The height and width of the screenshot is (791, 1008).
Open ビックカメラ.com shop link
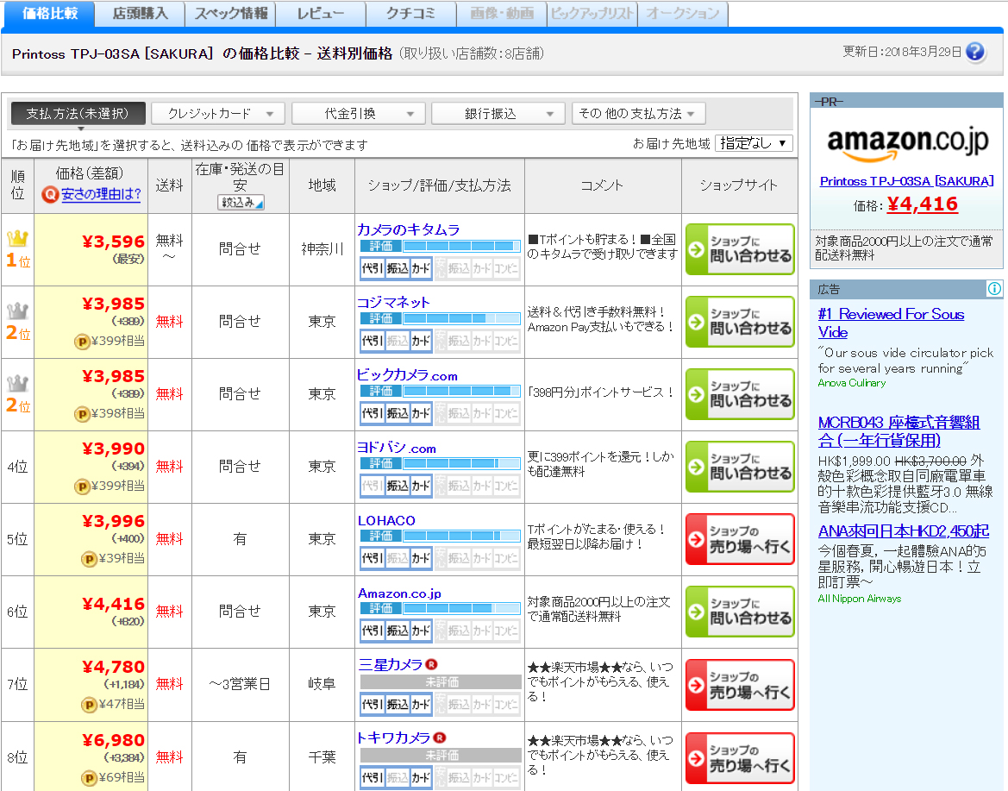[x=407, y=375]
